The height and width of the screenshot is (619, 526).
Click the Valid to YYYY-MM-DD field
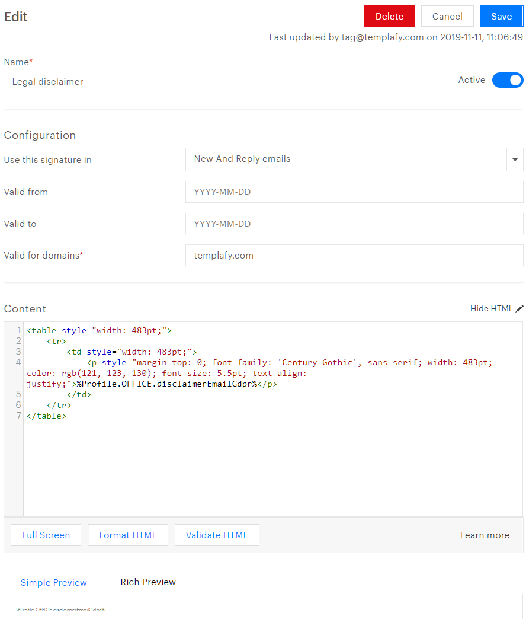click(354, 224)
